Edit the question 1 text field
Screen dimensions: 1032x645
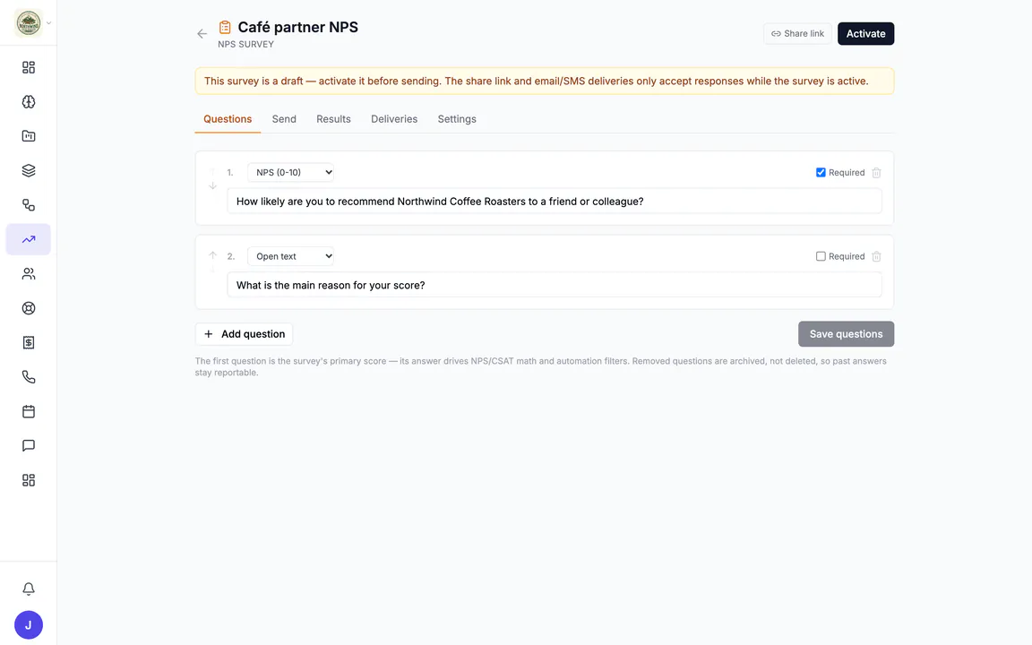(x=555, y=202)
